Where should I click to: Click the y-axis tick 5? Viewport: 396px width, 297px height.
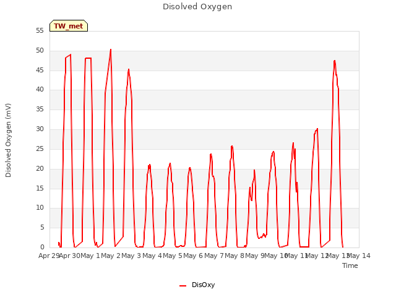click(x=42, y=228)
